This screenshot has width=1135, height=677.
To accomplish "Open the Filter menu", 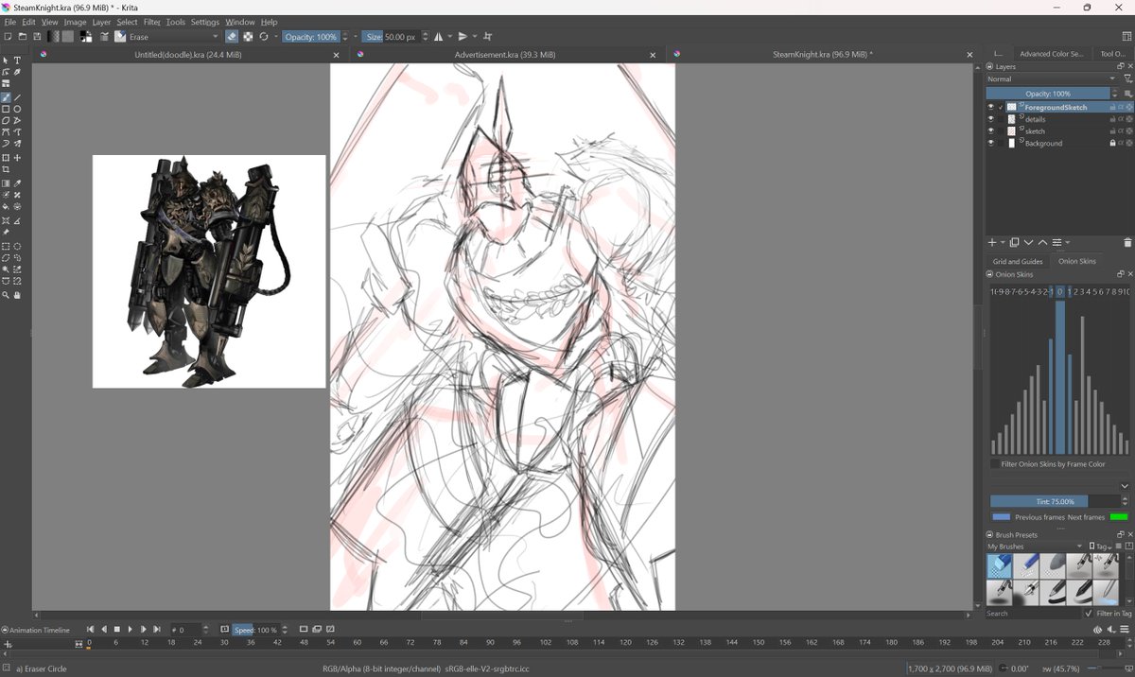I will point(151,22).
